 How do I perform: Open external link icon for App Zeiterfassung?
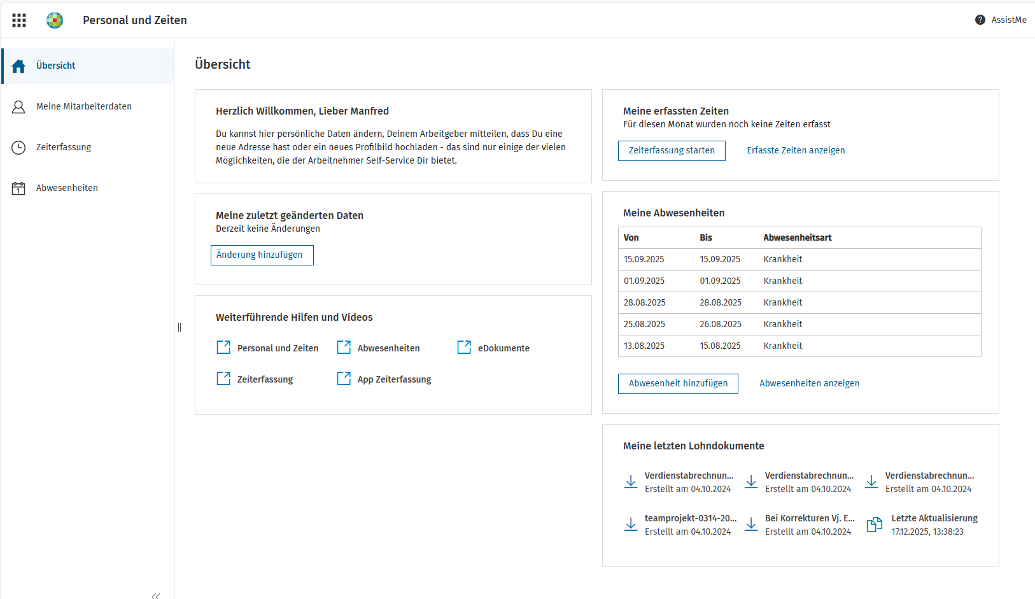pyautogui.click(x=344, y=378)
